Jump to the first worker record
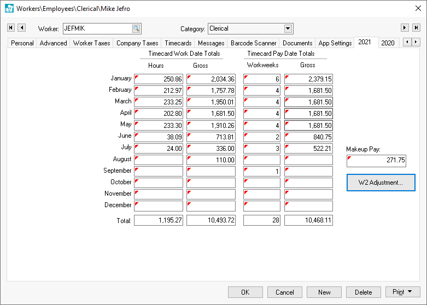427x305 pixels. (x=10, y=28)
